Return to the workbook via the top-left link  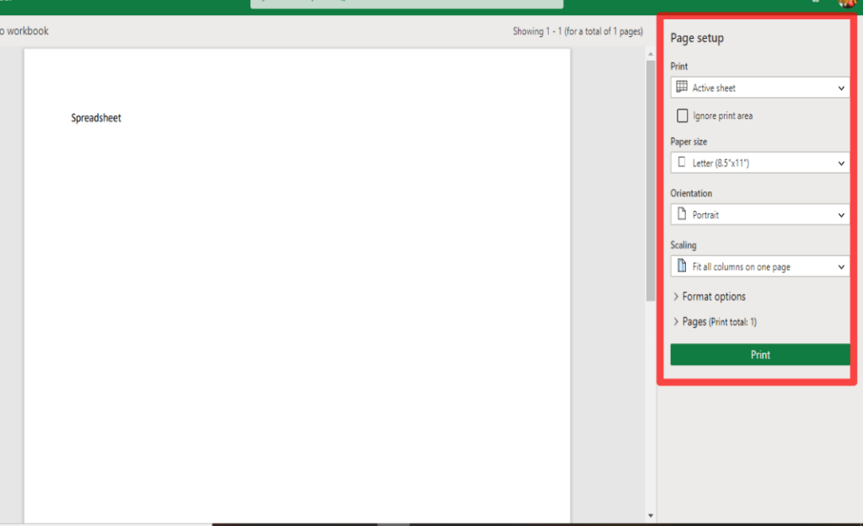pos(24,30)
